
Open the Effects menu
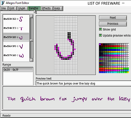point(47,8)
